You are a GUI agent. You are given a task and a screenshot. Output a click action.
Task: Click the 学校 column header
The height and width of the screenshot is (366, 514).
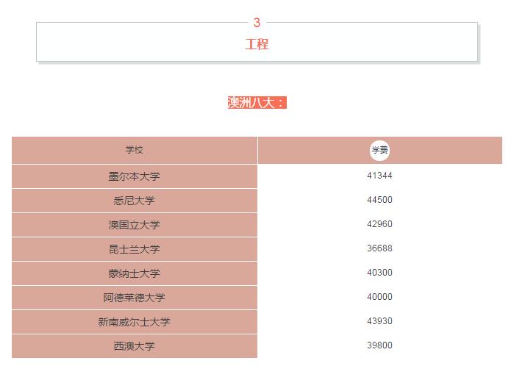134,150
